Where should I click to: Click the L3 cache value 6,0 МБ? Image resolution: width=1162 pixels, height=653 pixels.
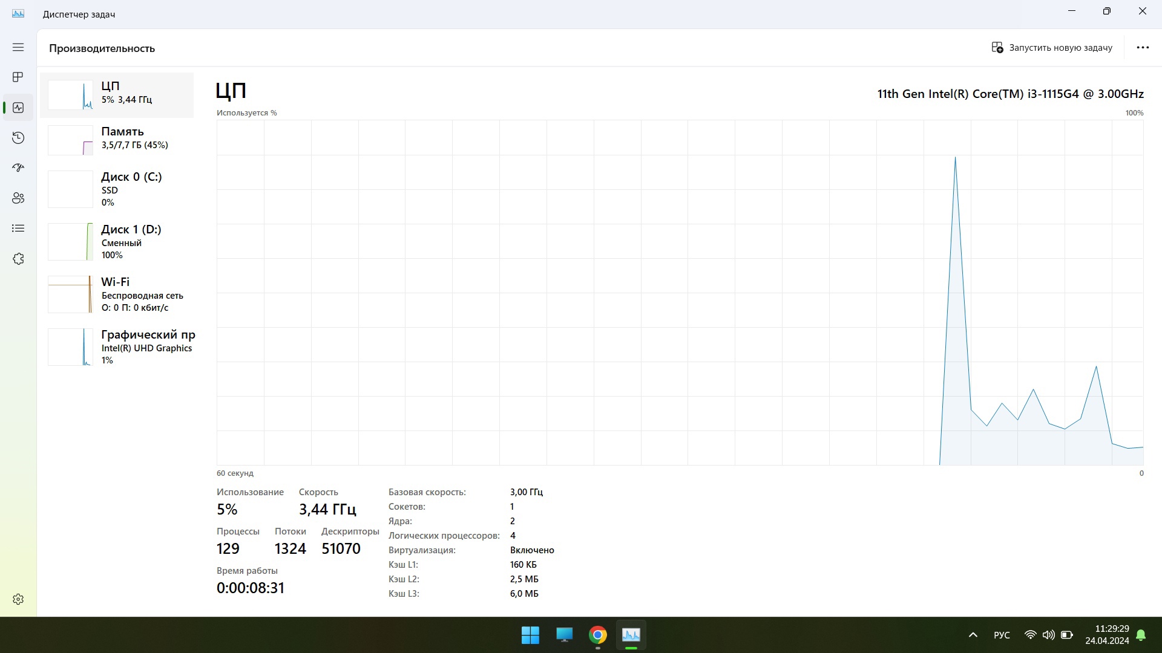point(524,594)
